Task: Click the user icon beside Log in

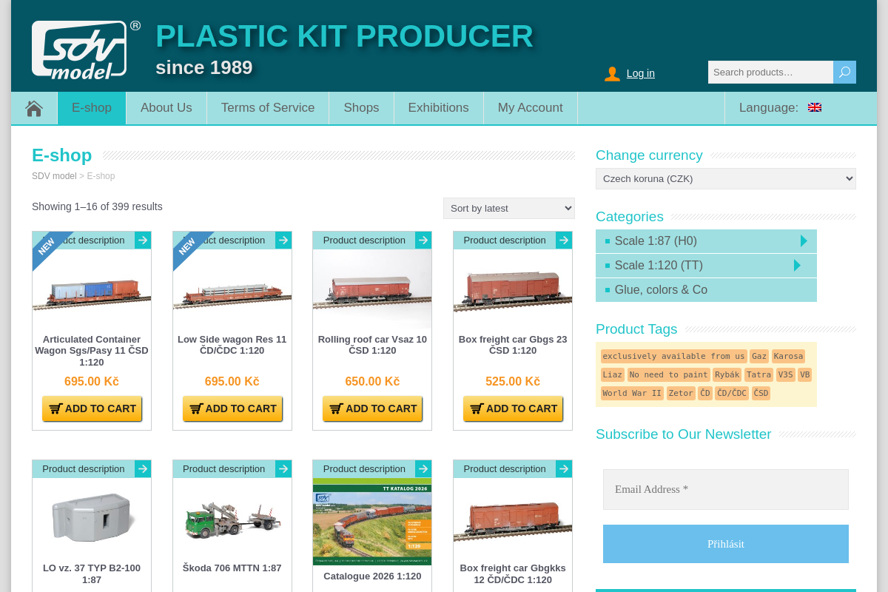Action: pos(612,73)
